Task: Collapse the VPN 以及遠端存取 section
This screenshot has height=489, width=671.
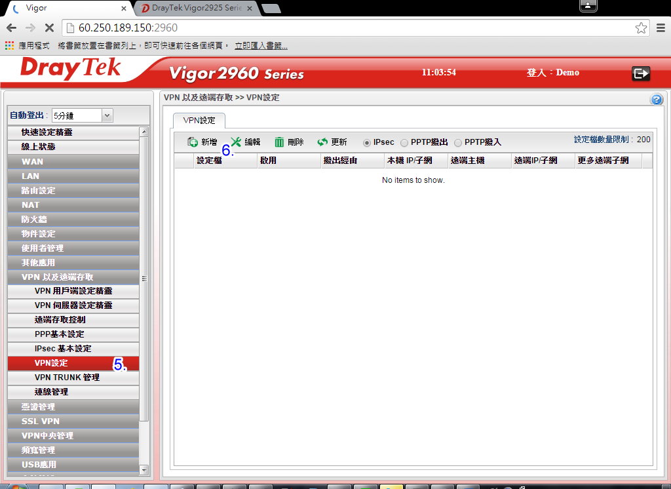Action: [73, 277]
